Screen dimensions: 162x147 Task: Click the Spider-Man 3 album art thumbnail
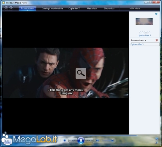point(144,22)
